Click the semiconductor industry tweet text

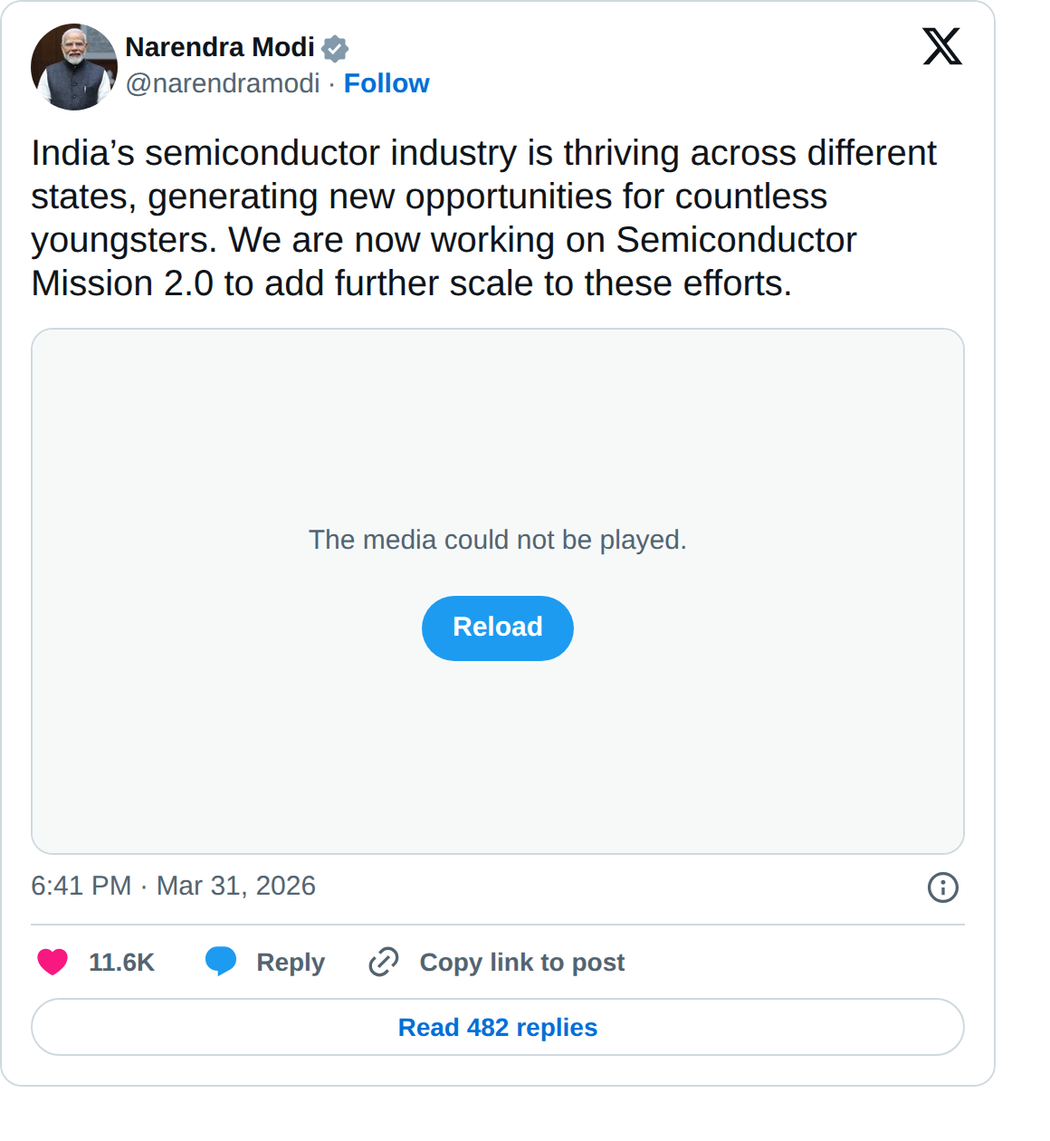483,218
